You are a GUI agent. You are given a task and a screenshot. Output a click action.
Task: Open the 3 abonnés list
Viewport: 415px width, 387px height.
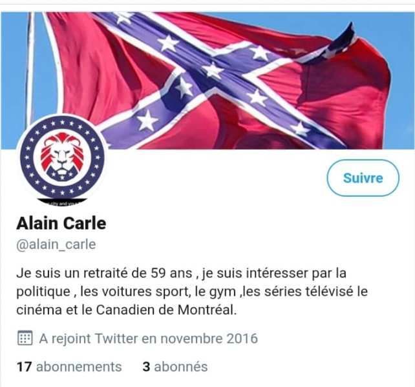(175, 366)
